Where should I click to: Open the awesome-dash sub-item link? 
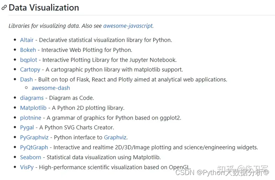click(x=51, y=88)
